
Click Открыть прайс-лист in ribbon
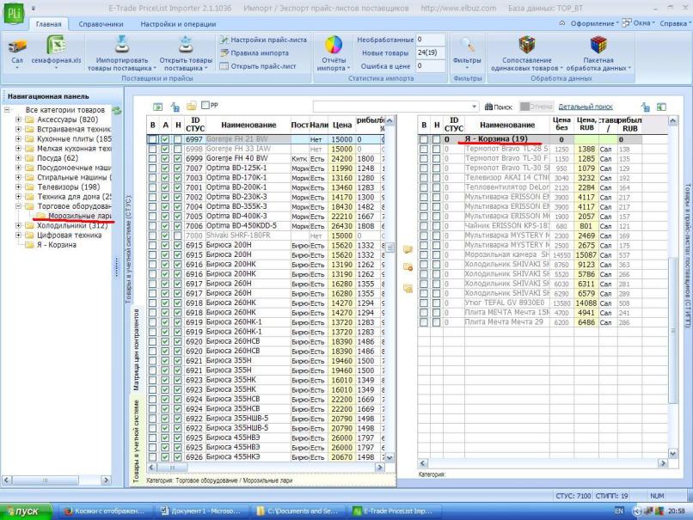point(258,66)
